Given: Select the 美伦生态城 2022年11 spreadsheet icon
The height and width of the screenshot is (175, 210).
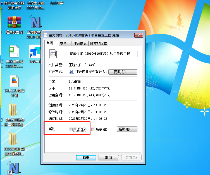Looking at the screenshot, I should pos(13,52).
